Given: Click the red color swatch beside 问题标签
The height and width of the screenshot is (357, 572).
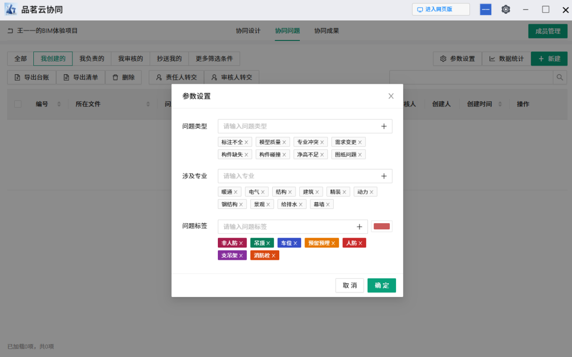Looking at the screenshot, I should click(381, 226).
